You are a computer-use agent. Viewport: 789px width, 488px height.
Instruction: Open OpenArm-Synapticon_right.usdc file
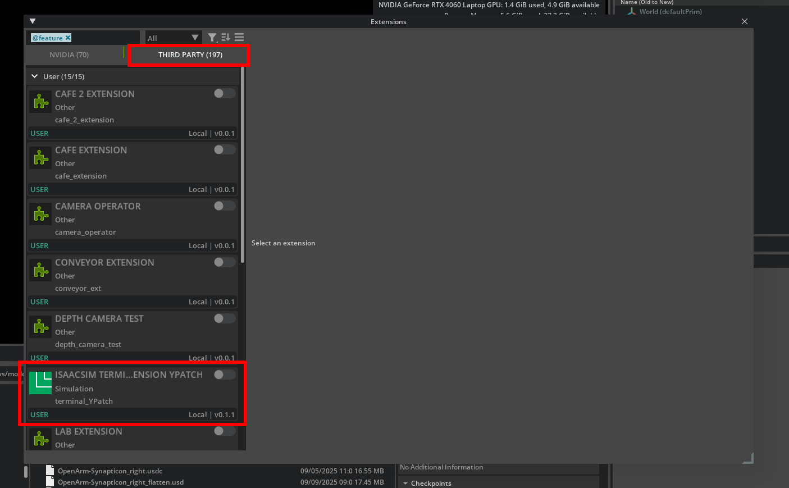[110, 471]
